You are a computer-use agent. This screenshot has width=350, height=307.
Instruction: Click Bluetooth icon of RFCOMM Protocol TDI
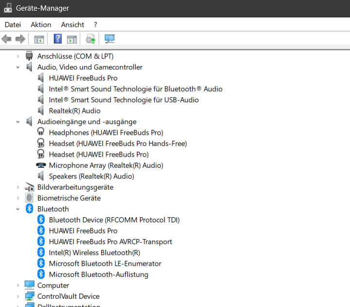[41, 220]
